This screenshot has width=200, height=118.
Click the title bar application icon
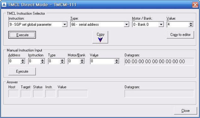coord(4,5)
